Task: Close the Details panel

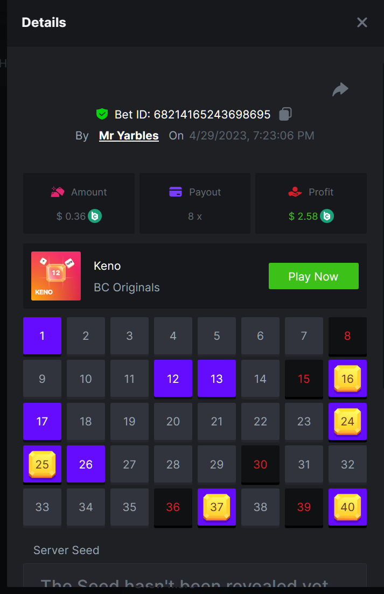Action: point(362,23)
